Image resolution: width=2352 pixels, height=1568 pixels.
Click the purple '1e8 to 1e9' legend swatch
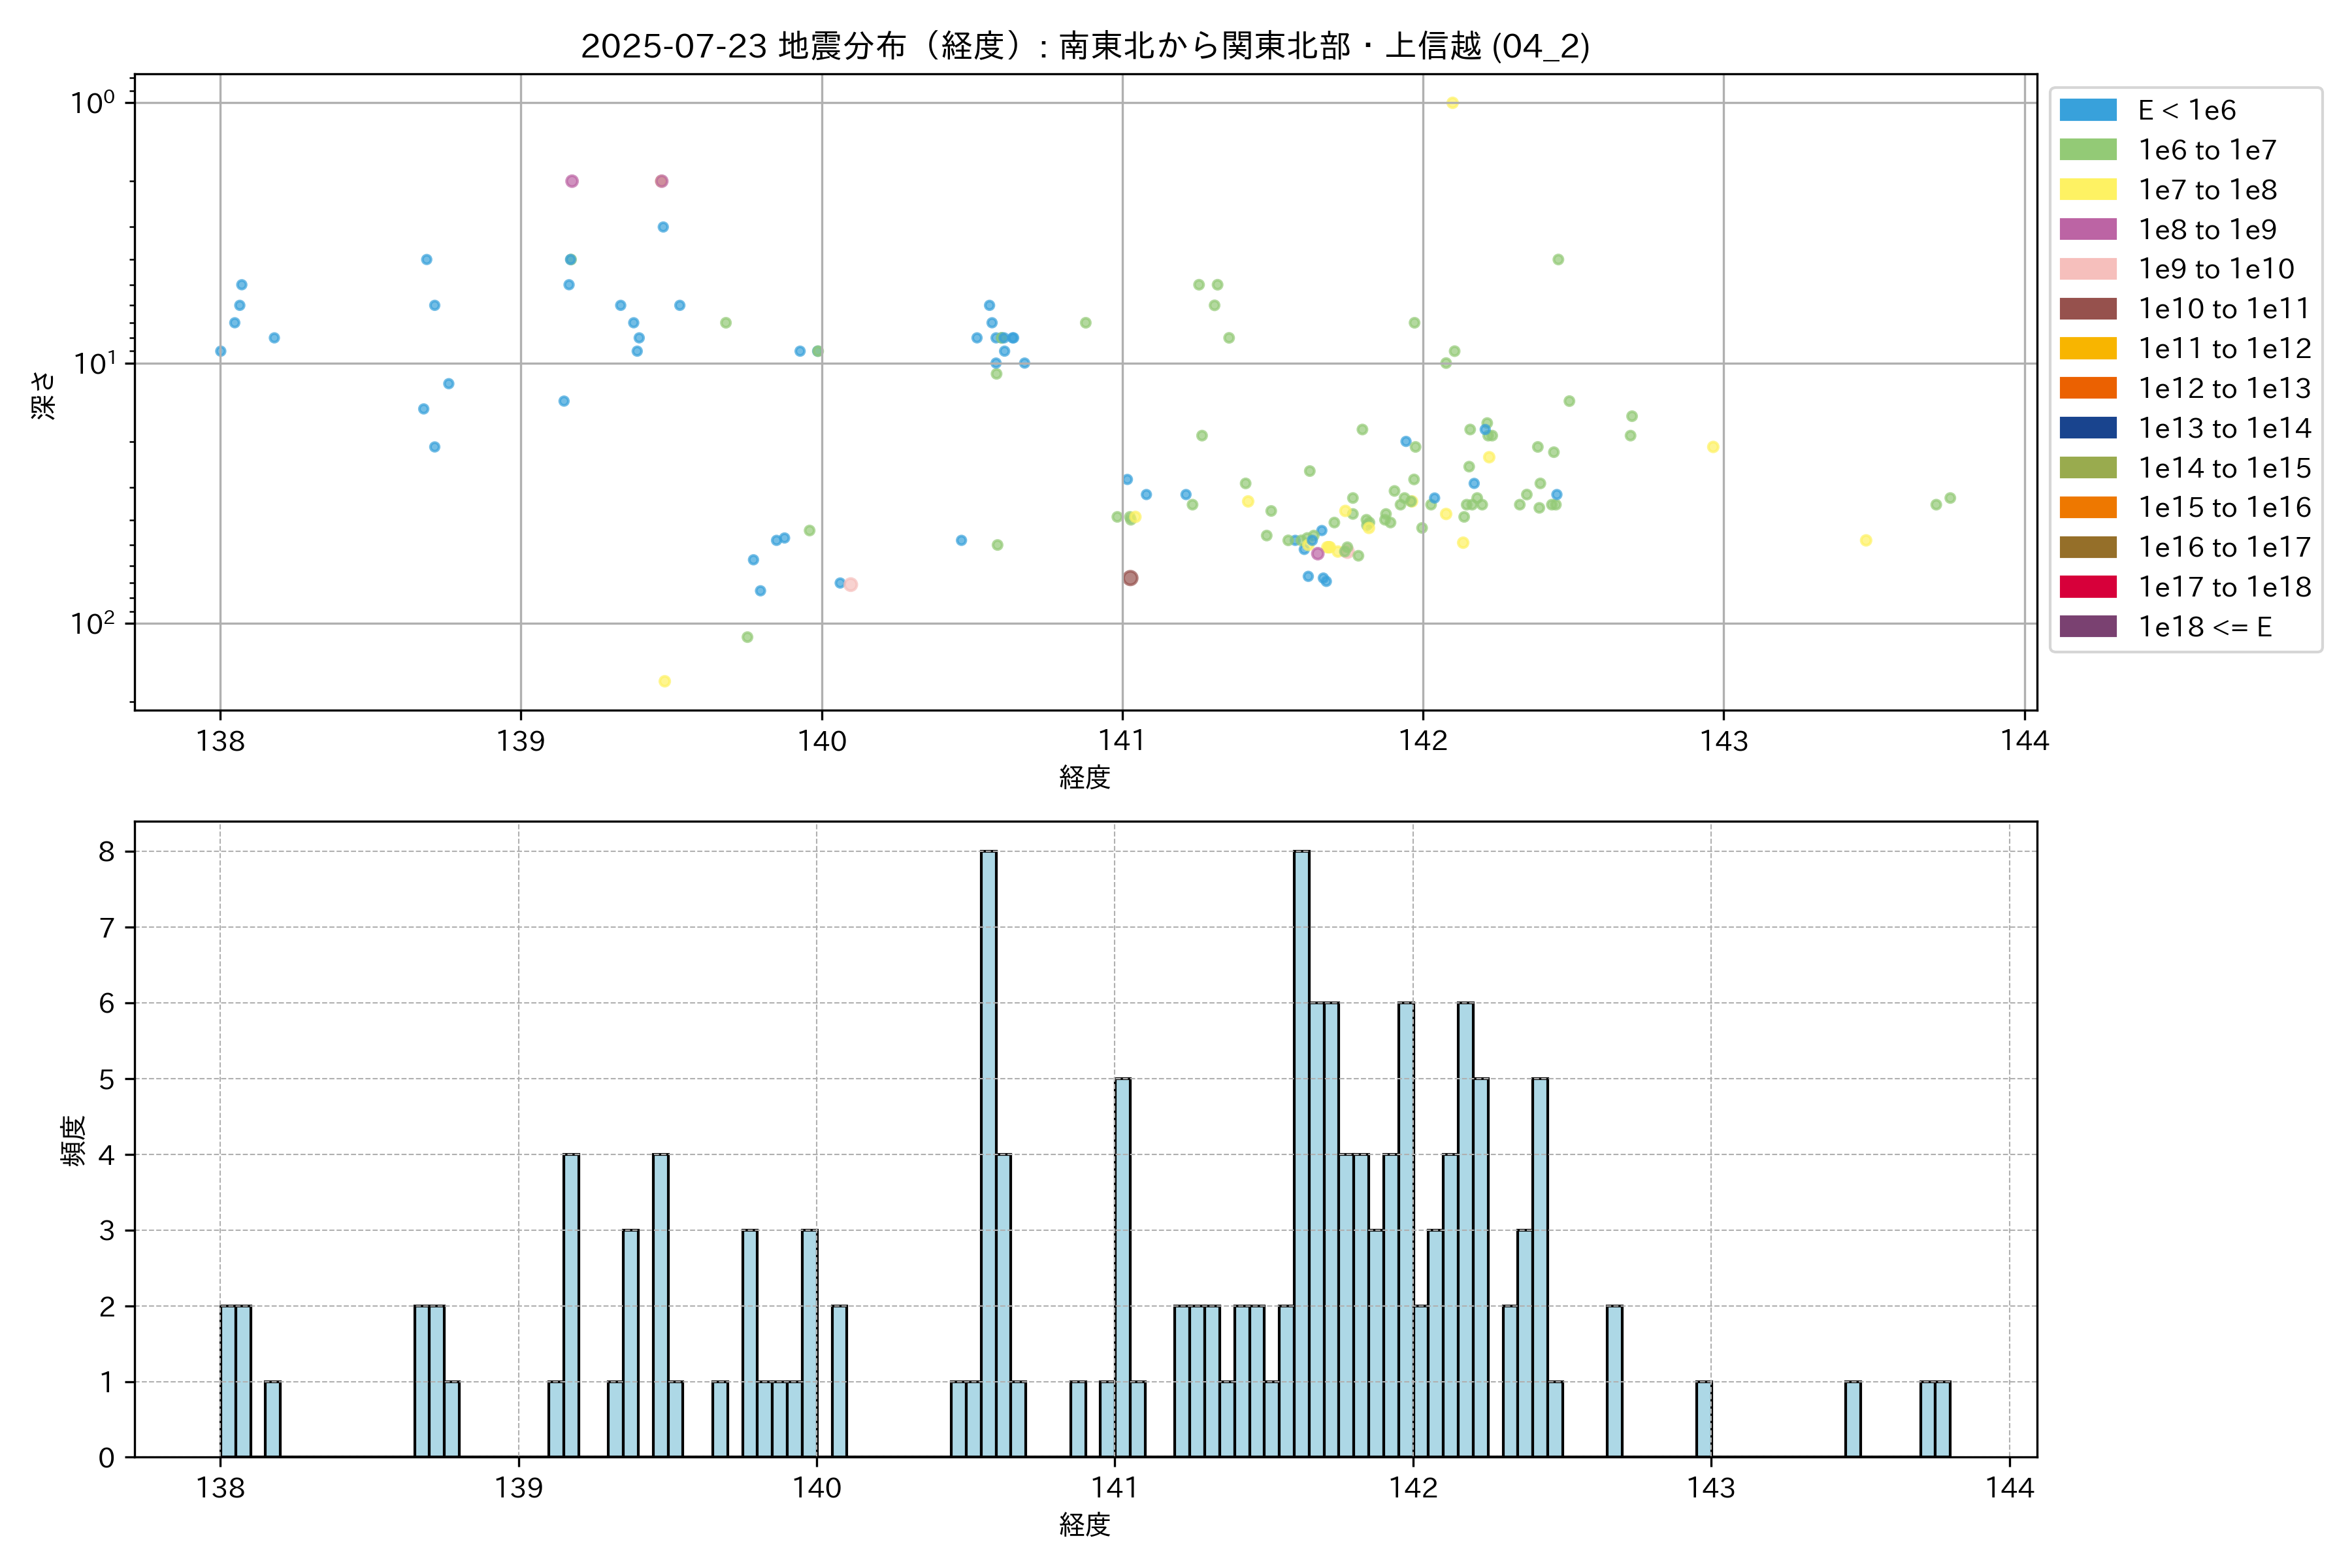[2088, 229]
